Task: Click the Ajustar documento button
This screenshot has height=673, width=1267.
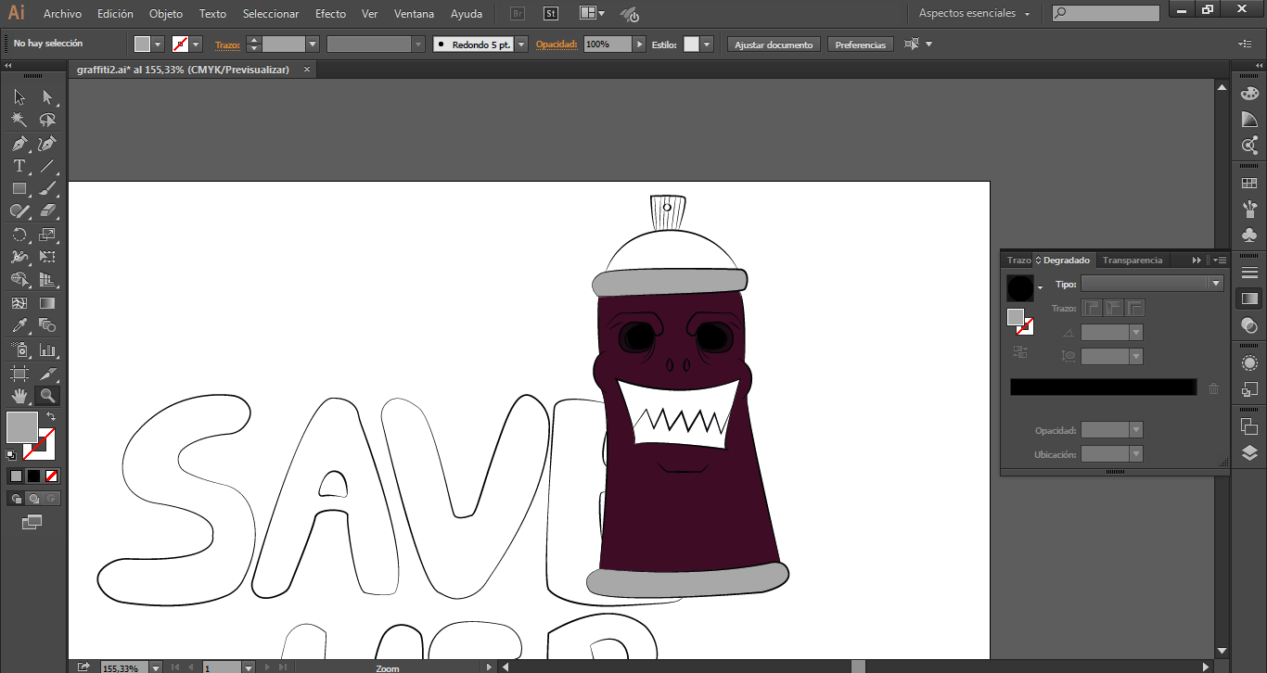Action: point(774,44)
